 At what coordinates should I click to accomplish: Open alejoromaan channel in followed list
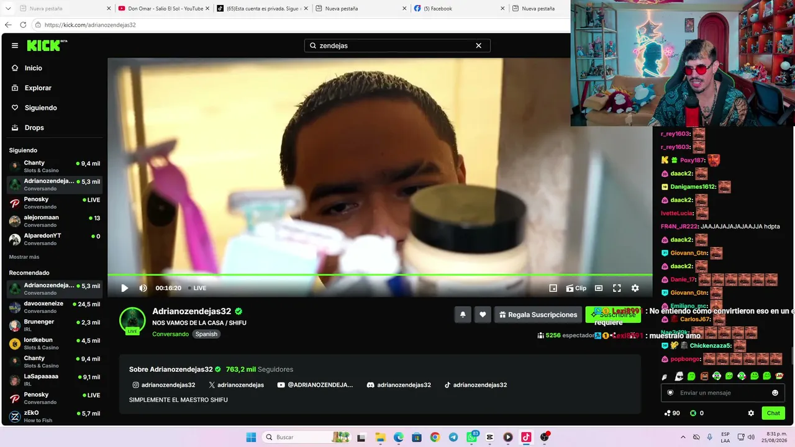coord(54,221)
